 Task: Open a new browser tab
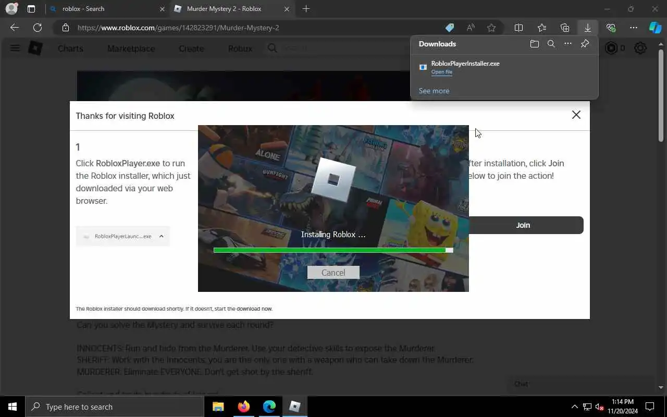point(306,9)
